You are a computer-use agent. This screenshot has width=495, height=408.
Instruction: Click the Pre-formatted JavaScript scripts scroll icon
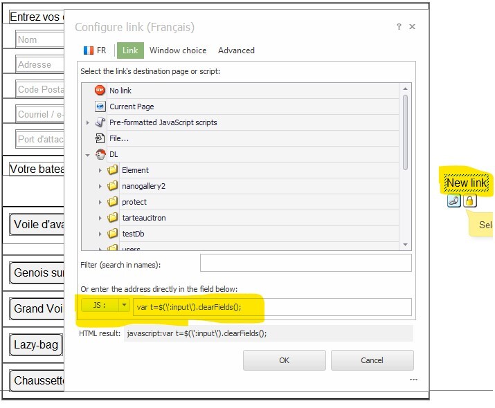[100, 122]
